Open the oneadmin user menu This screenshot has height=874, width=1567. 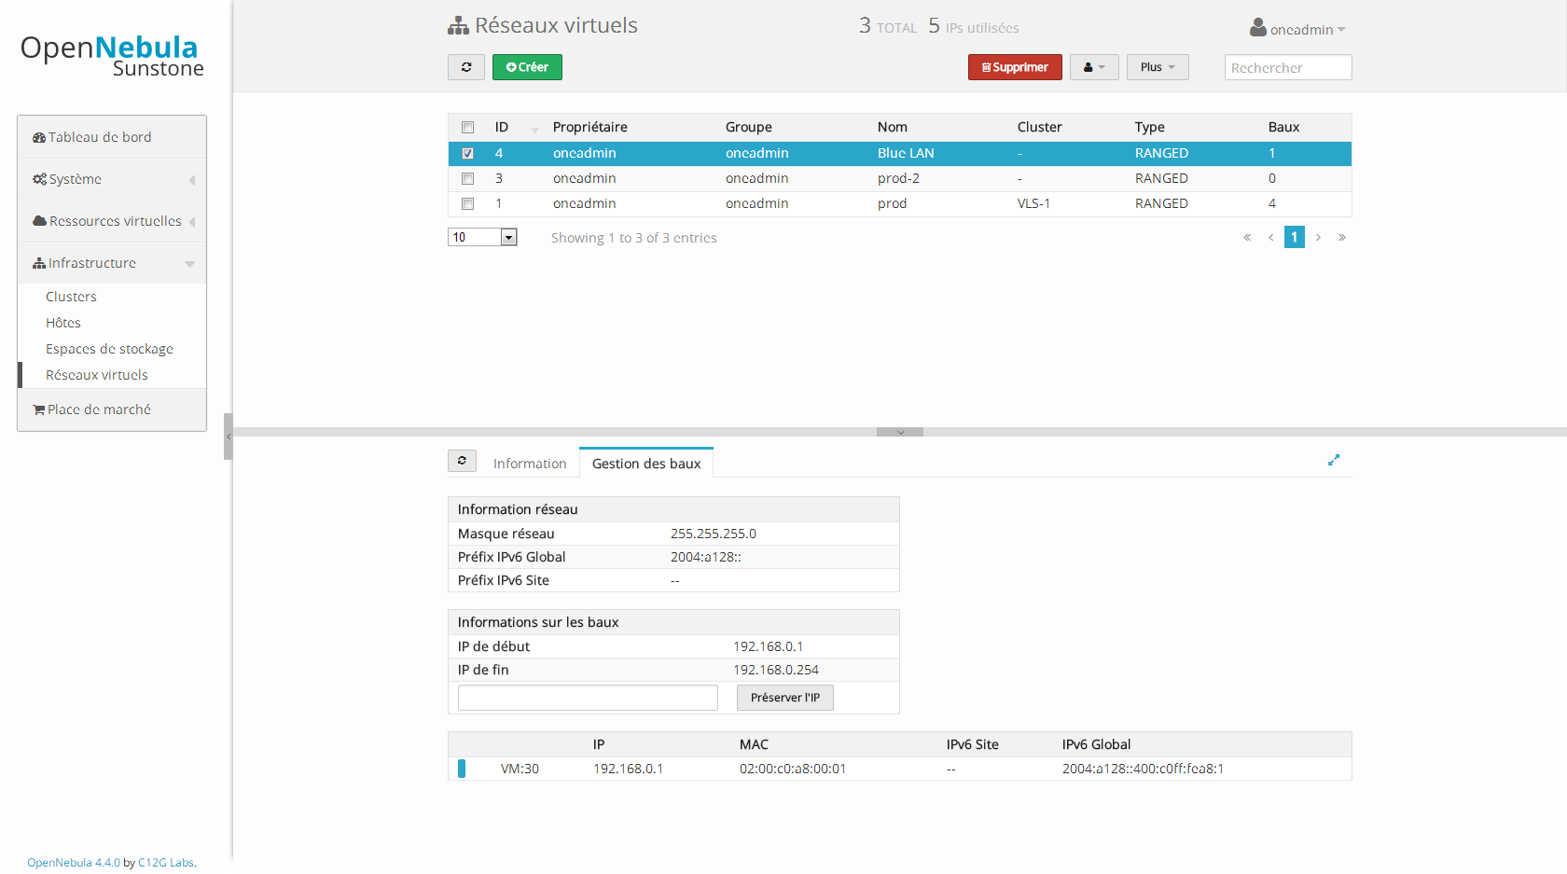tap(1298, 29)
